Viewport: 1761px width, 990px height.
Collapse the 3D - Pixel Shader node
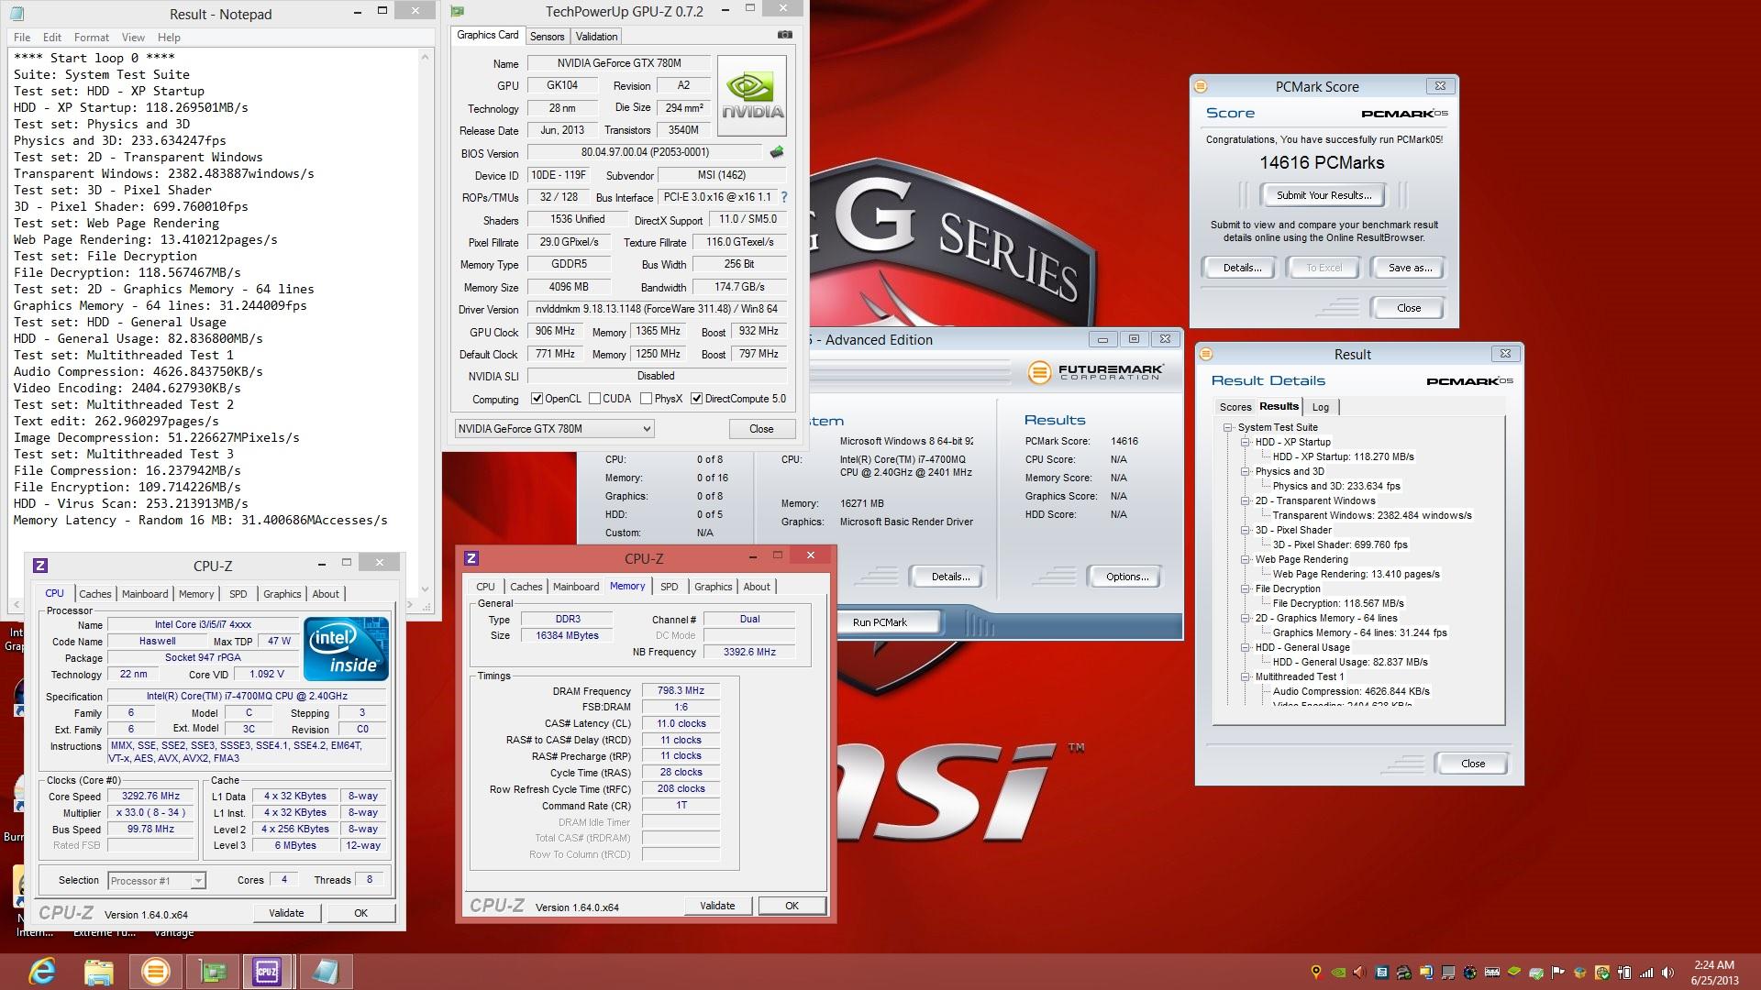click(x=1246, y=530)
